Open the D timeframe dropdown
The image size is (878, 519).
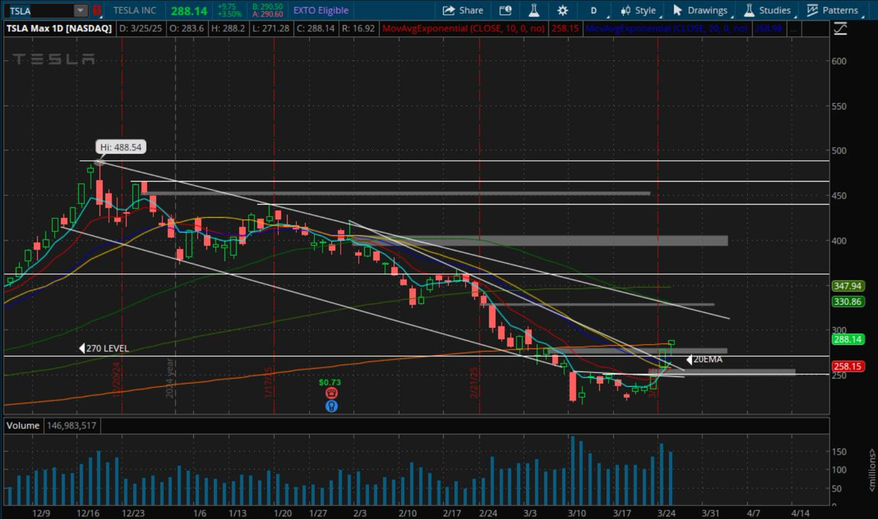[x=594, y=10]
